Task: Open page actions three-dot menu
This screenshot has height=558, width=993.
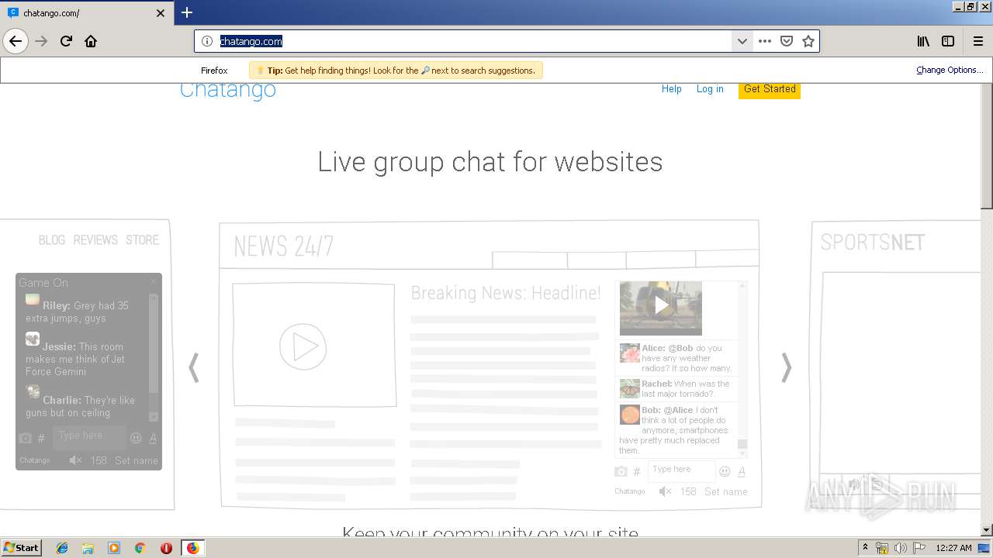Action: (x=765, y=41)
